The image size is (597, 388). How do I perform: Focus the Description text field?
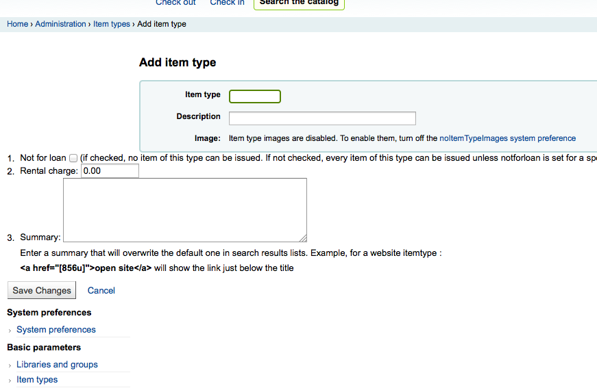pos(322,118)
